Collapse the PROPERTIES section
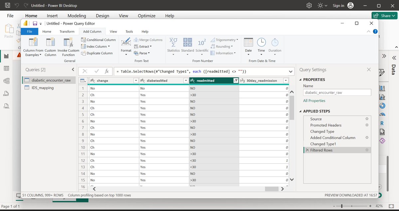The width and height of the screenshot is (399, 211). pyautogui.click(x=300, y=80)
